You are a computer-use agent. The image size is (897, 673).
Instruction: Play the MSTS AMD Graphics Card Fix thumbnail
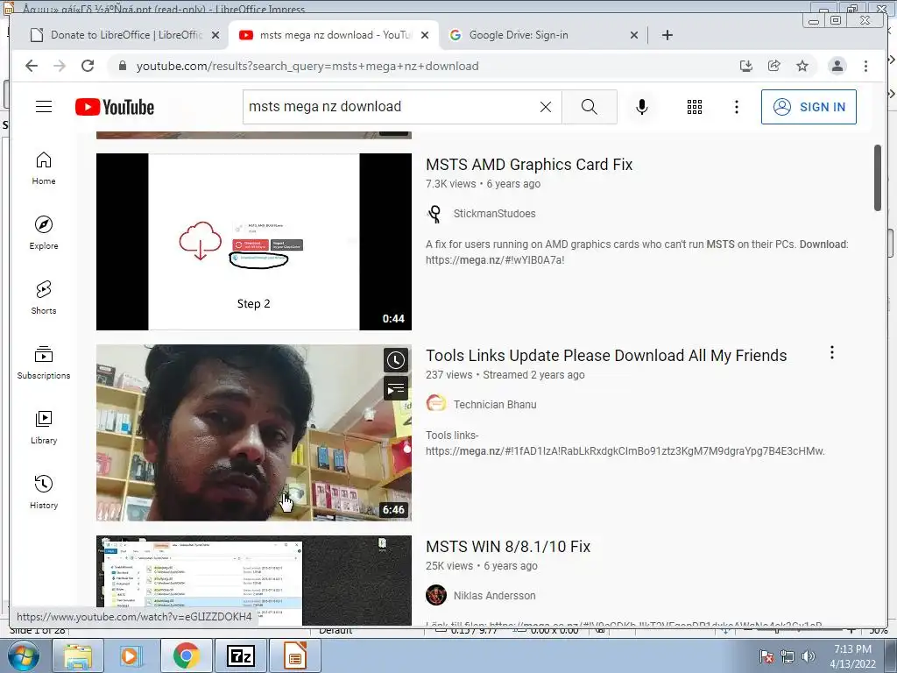[253, 242]
